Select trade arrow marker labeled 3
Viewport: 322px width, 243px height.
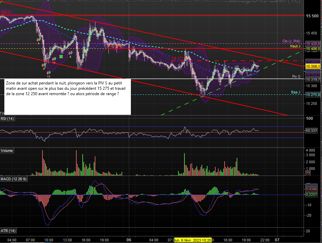tap(44, 66)
